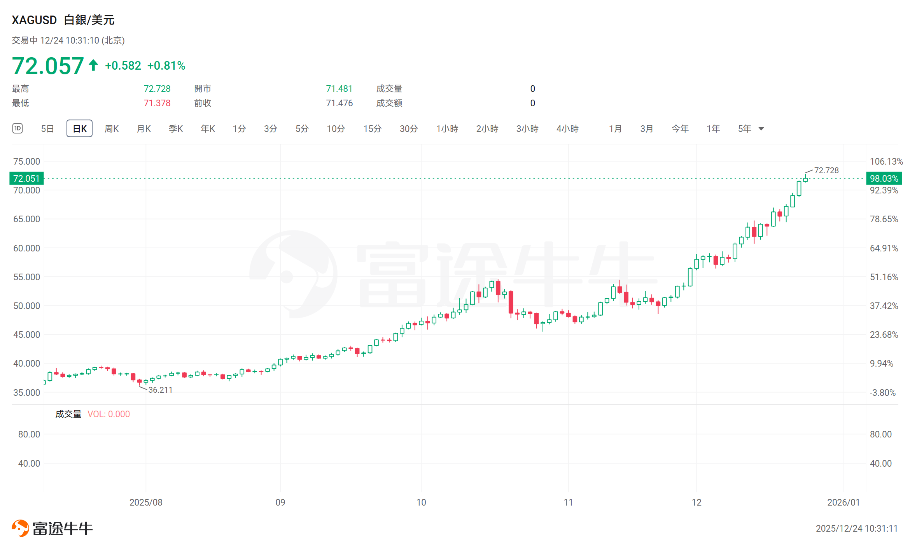
Task: Select the 1小時 interval
Action: 447,129
